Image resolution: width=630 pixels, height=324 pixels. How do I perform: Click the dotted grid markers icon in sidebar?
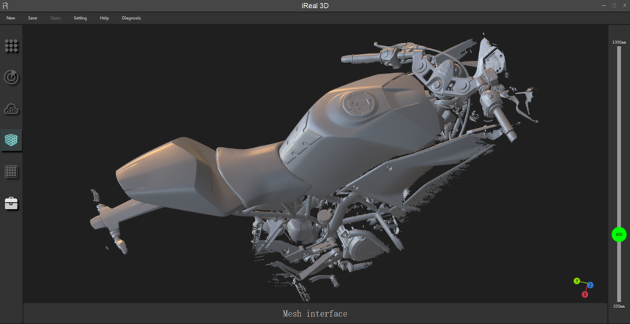tap(11, 46)
